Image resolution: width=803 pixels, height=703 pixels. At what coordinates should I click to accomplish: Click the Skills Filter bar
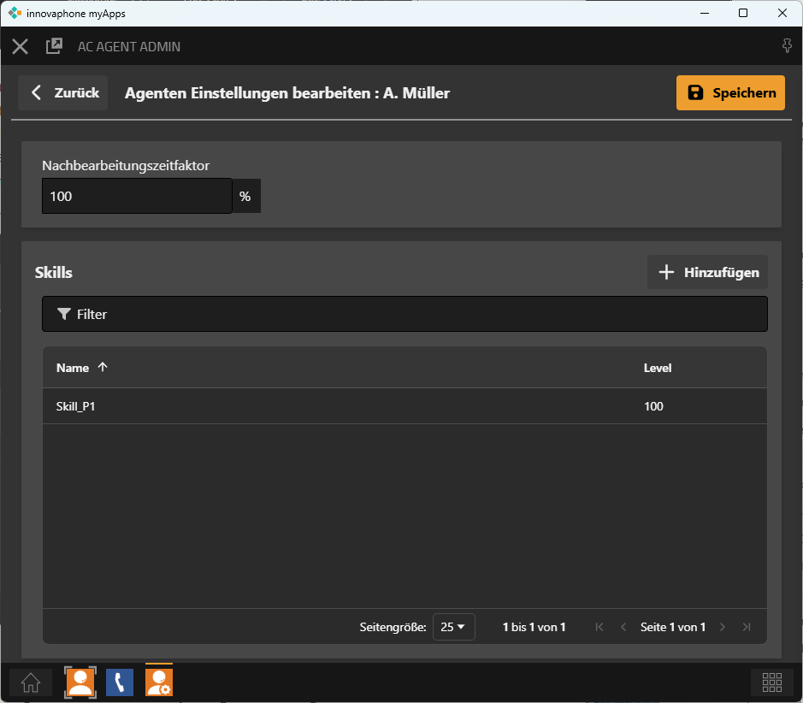[x=404, y=314]
